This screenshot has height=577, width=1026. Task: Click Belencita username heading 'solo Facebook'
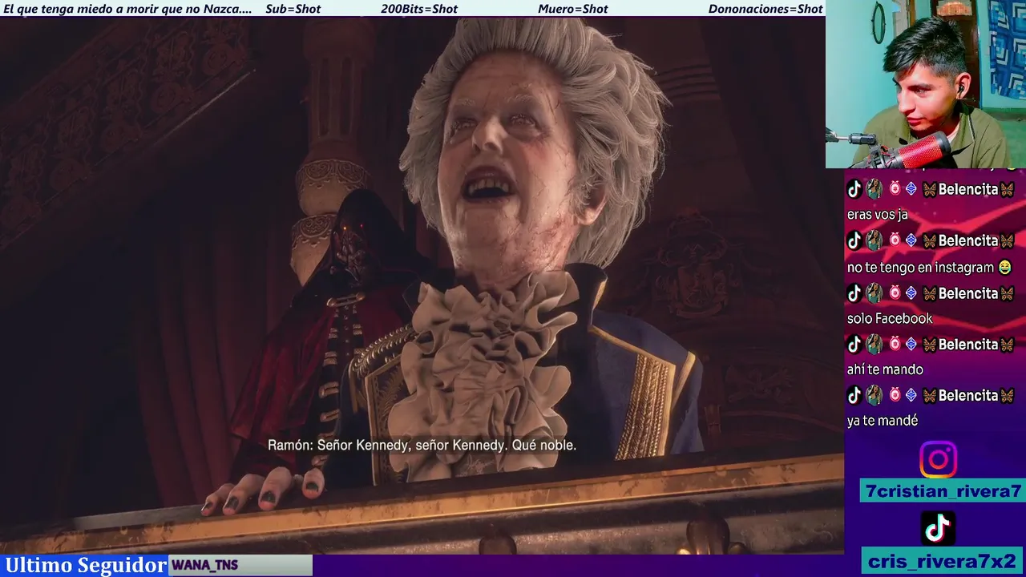(968, 293)
